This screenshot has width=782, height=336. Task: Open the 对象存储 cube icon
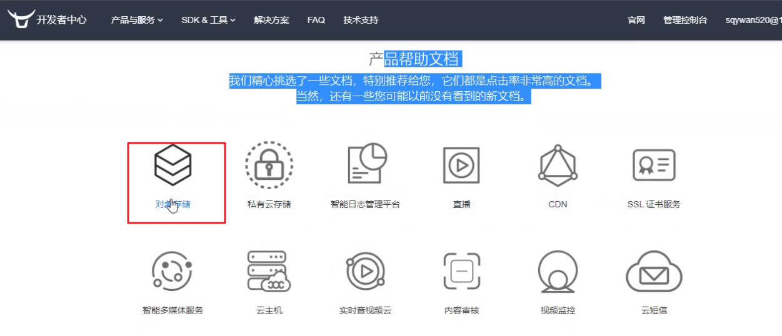click(x=173, y=165)
